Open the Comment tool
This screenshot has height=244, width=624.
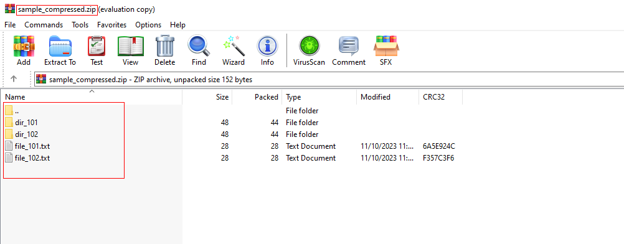(x=349, y=46)
